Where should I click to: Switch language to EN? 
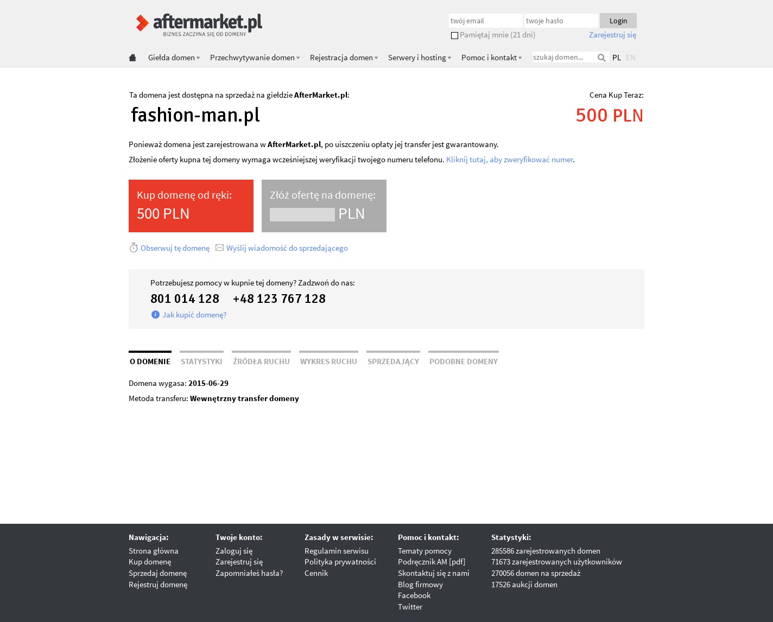coord(630,58)
